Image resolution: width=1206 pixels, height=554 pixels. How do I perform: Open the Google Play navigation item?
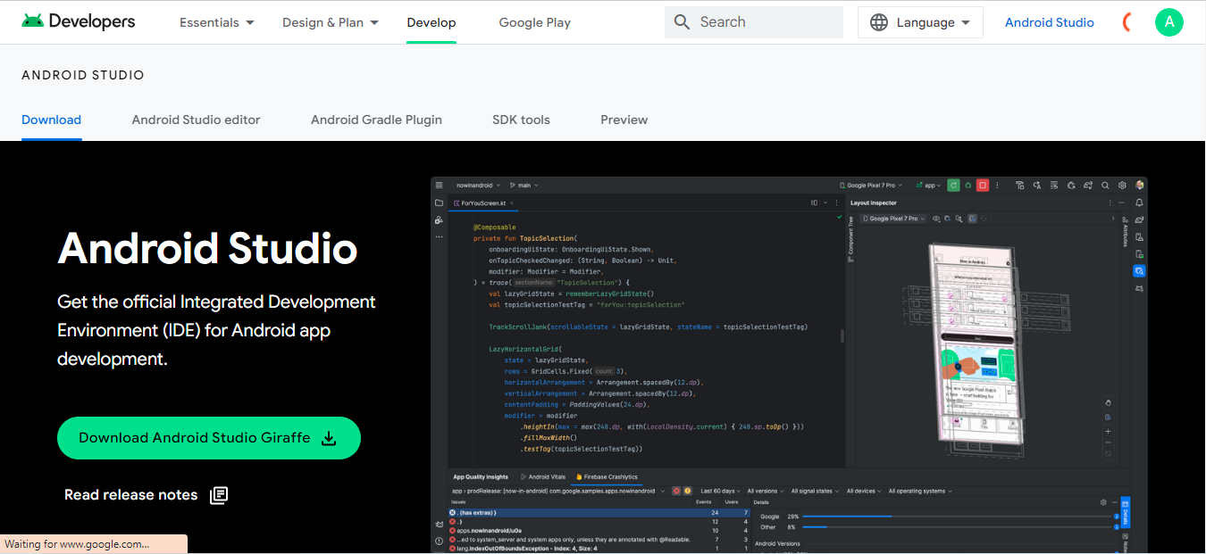pyautogui.click(x=535, y=22)
